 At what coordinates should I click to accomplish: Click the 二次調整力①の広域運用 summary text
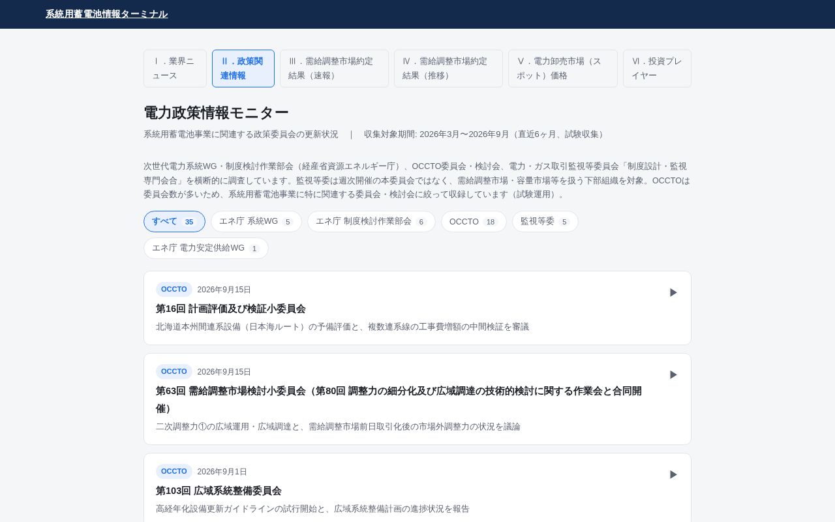coord(338,426)
